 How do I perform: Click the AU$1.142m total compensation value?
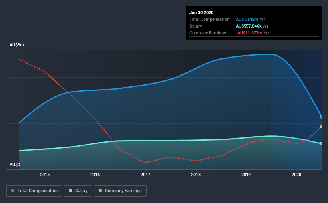[247, 19]
